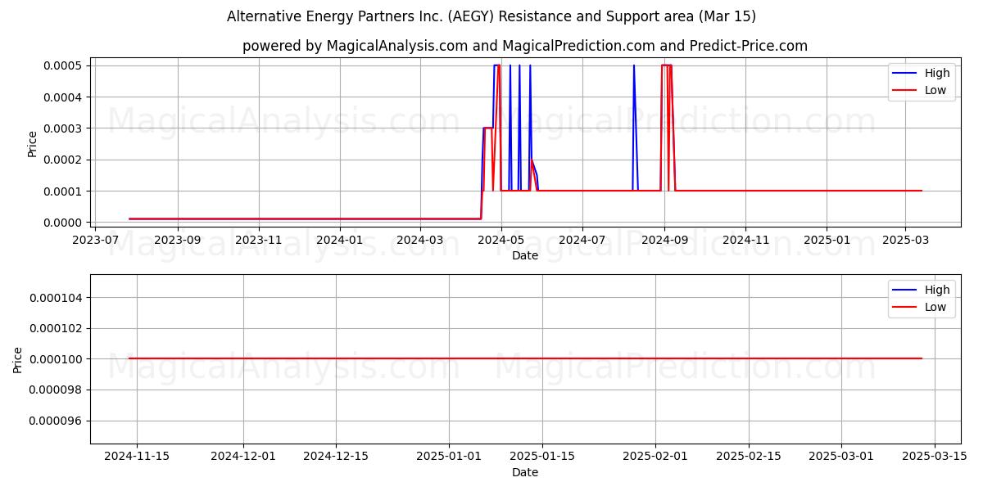
Task: Click the top chart 'Price' axis label
Action: click(33, 144)
